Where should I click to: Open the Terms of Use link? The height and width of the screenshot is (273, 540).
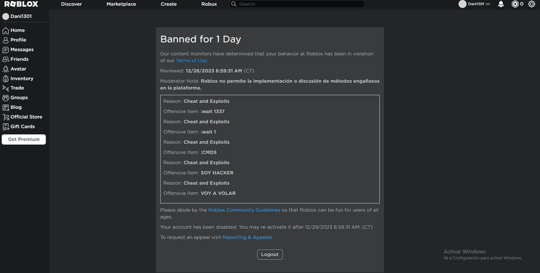(192, 60)
